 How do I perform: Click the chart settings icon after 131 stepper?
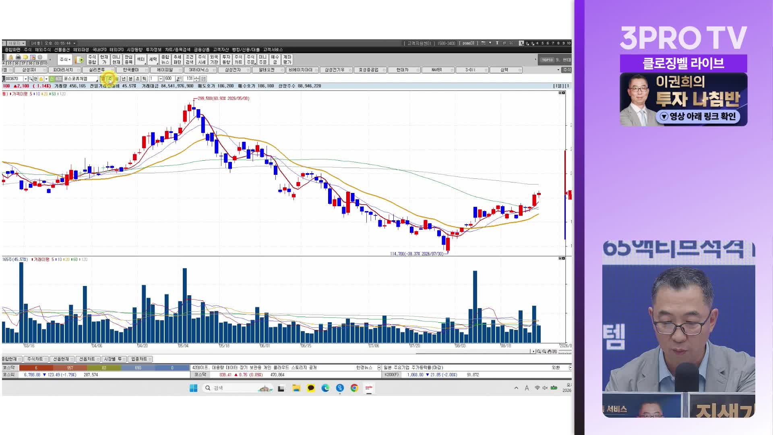203,79
